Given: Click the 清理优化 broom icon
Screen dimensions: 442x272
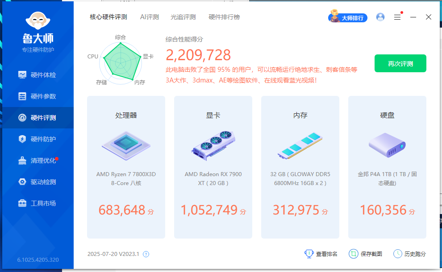Looking at the screenshot, I should 22,161.
